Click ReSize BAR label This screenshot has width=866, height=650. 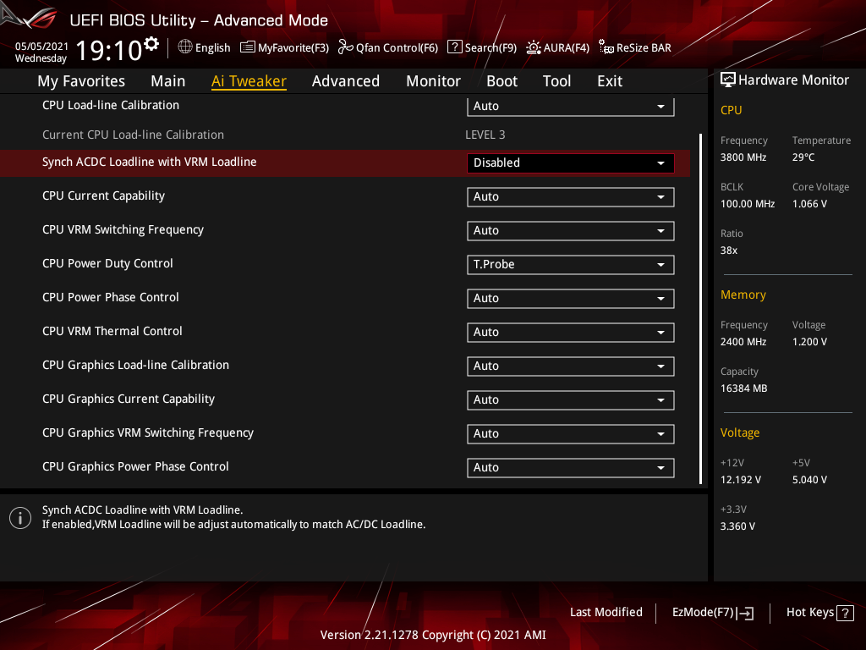(644, 48)
